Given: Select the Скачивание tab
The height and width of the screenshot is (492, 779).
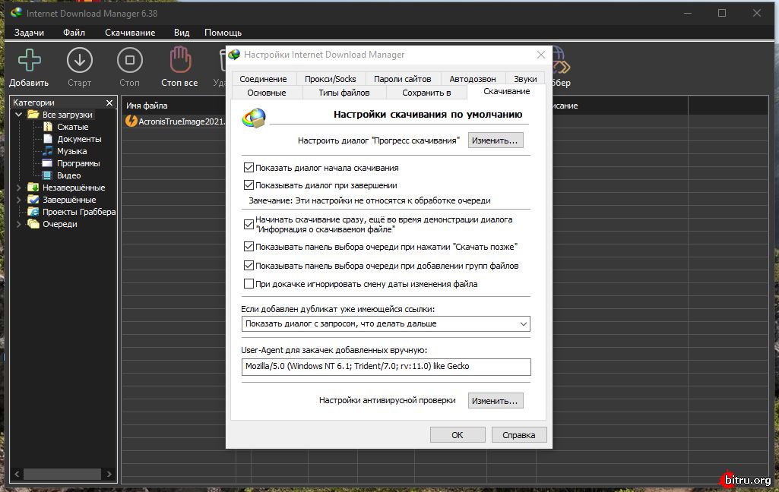Looking at the screenshot, I should pos(506,91).
